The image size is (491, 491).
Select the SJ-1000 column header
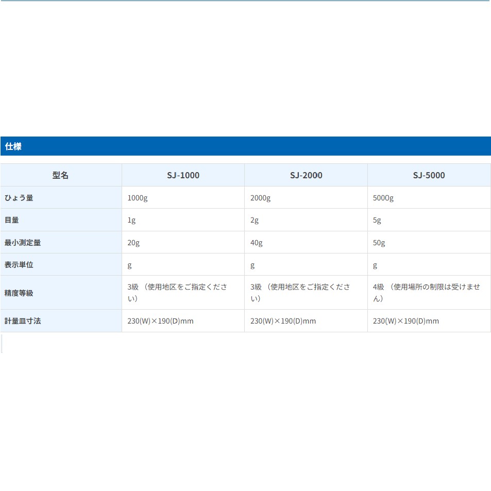pyautogui.click(x=183, y=175)
